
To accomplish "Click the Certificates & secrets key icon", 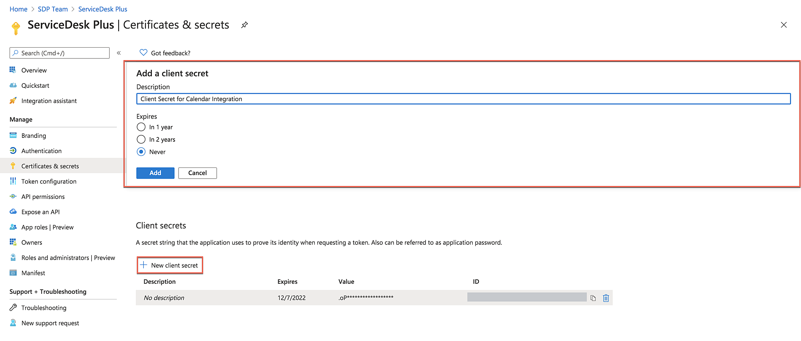I will click(x=13, y=166).
